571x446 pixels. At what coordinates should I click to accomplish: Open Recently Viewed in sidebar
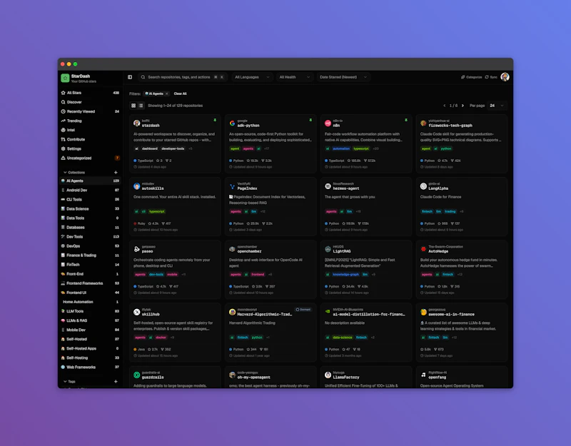pyautogui.click(x=90, y=111)
